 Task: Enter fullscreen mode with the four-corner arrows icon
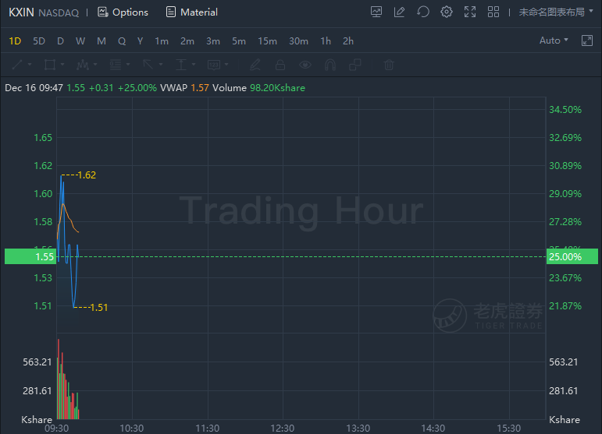click(x=470, y=12)
